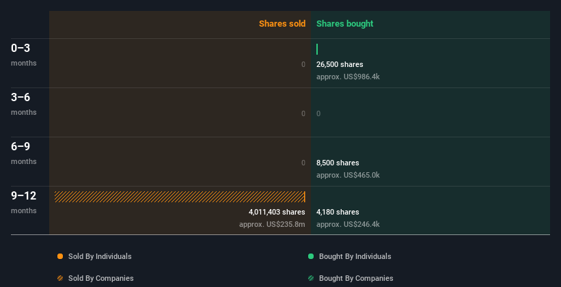Click the zero bought value in 3–6 months
561x287 pixels.
pos(318,114)
